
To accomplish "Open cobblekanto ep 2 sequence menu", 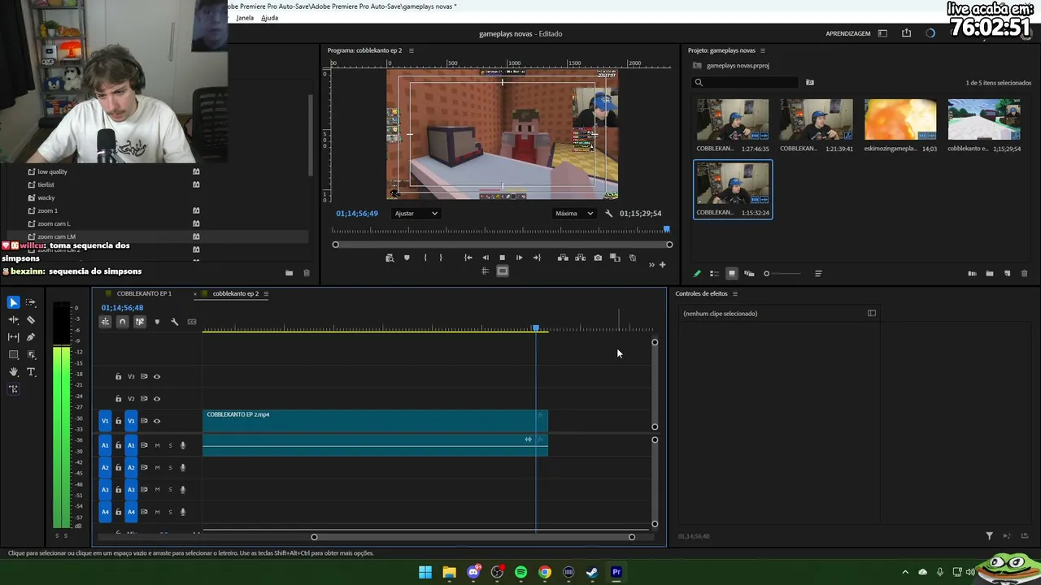I will click(x=266, y=293).
